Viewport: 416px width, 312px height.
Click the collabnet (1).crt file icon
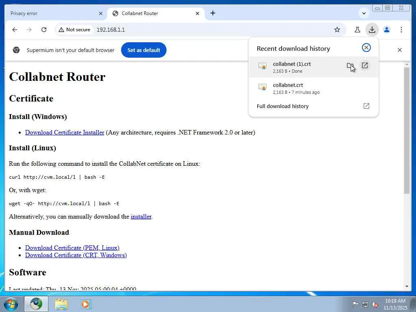tap(262, 66)
